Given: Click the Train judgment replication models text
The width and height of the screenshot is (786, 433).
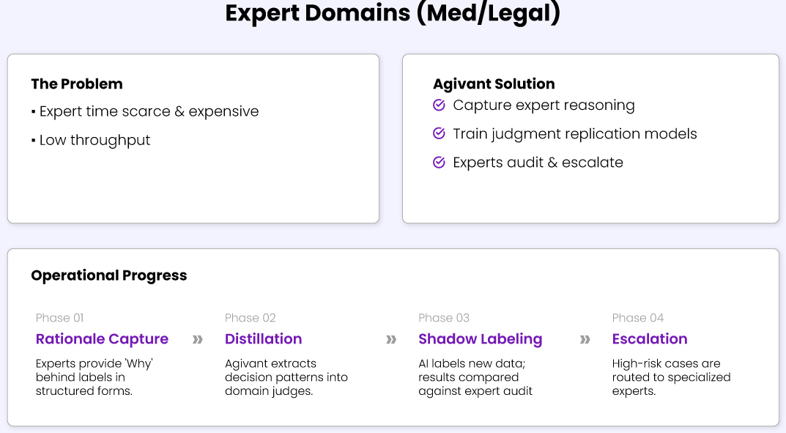Looking at the screenshot, I should pos(574,134).
